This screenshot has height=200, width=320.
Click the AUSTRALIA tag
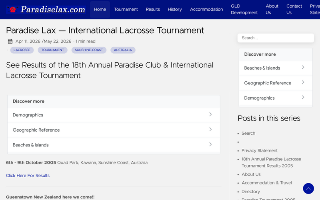pos(123,50)
